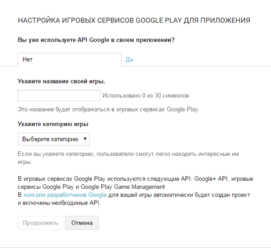Open the "Выберите категорию" dropdown
Image resolution: width=271 pixels, height=248 pixels.
[54, 139]
